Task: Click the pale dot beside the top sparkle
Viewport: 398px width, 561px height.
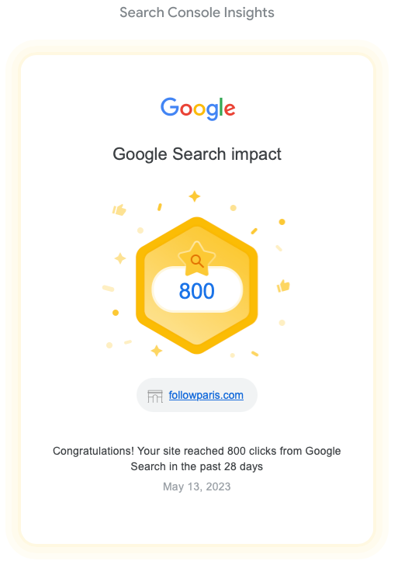Action: (x=234, y=208)
